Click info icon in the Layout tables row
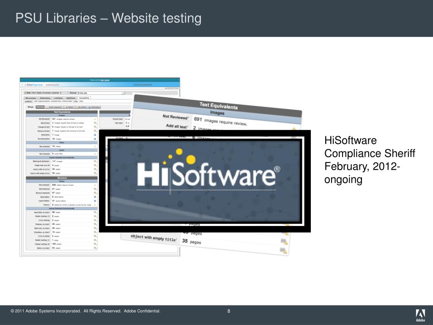The width and height of the screenshot is (433, 325). click(95, 201)
